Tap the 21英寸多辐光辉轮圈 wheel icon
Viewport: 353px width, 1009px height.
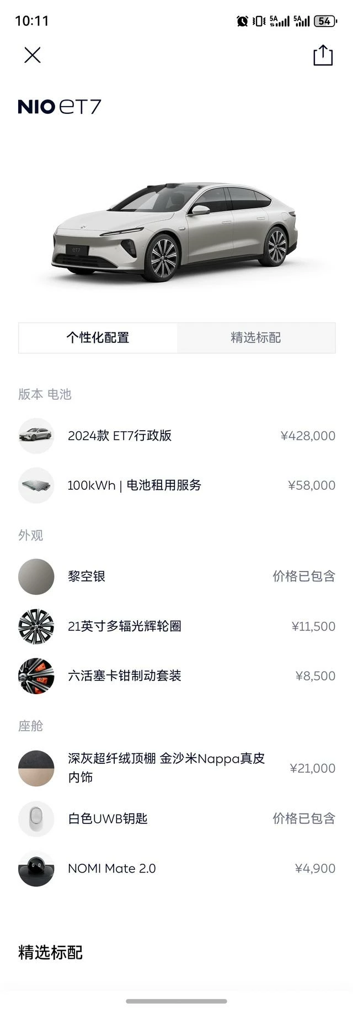(x=36, y=626)
